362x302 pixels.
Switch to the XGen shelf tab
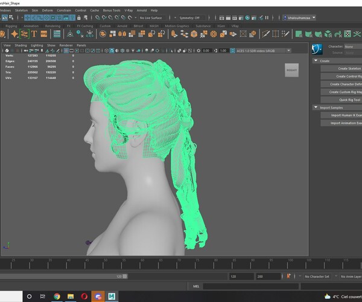point(221,26)
